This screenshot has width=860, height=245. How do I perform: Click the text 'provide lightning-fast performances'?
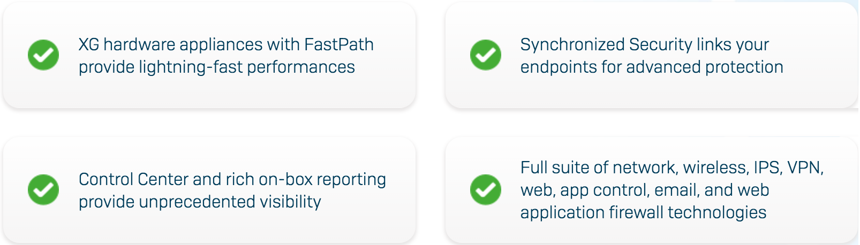tap(217, 67)
